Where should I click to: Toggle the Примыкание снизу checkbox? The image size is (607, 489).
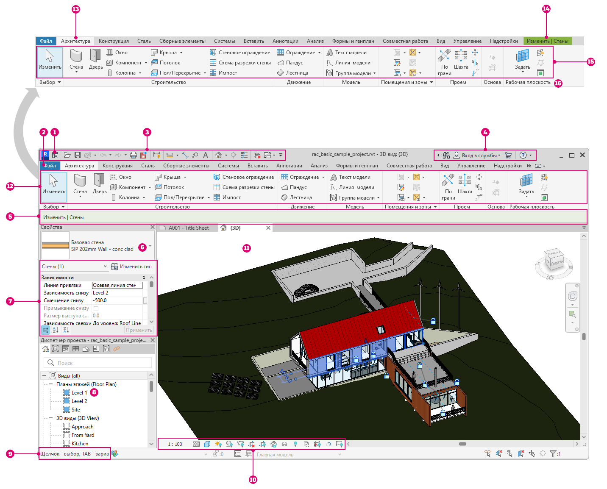pyautogui.click(x=96, y=308)
